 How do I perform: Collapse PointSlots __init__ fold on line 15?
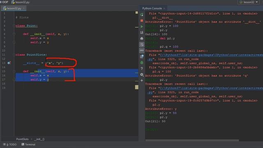tap(14, 71)
